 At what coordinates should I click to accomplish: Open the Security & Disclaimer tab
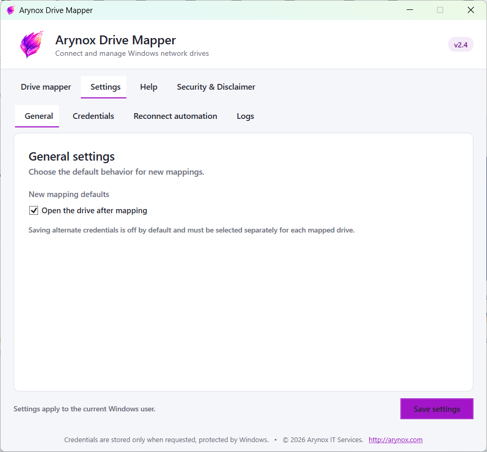point(216,87)
